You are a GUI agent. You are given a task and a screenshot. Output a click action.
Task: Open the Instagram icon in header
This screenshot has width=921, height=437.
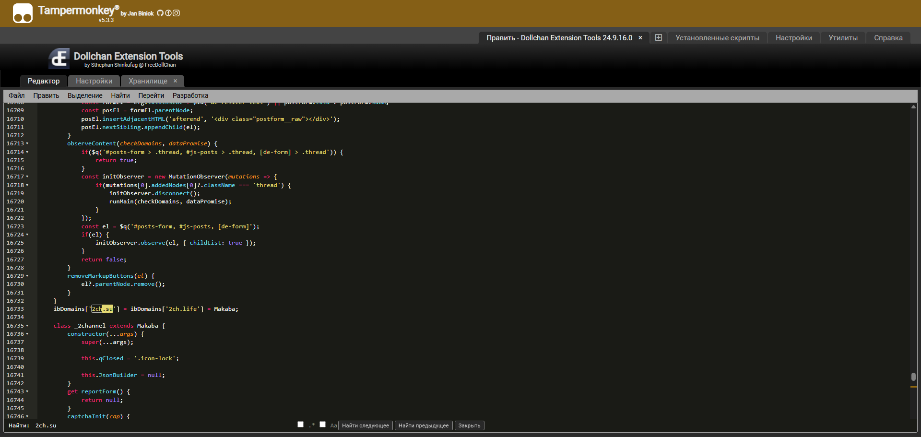pyautogui.click(x=177, y=13)
